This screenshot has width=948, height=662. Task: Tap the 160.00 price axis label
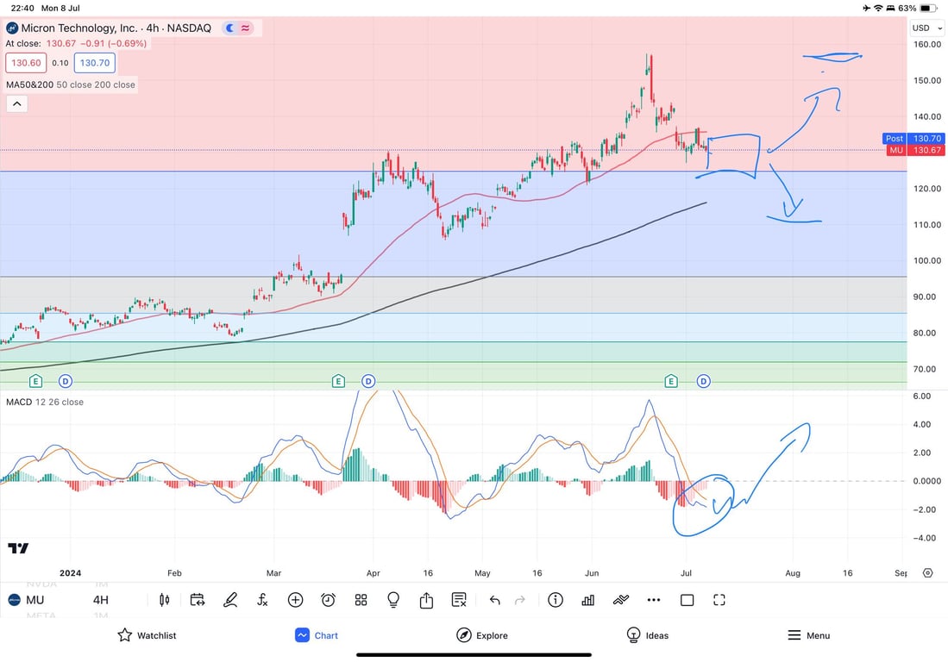pyautogui.click(x=926, y=44)
